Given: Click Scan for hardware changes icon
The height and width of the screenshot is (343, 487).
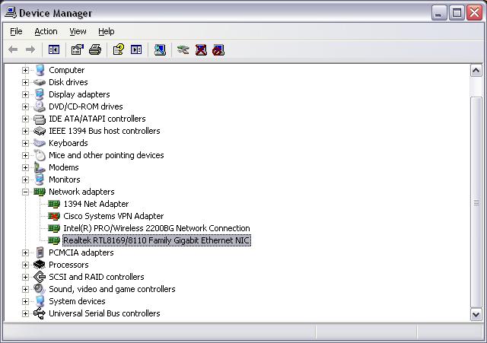Looking at the screenshot, I should [x=160, y=49].
